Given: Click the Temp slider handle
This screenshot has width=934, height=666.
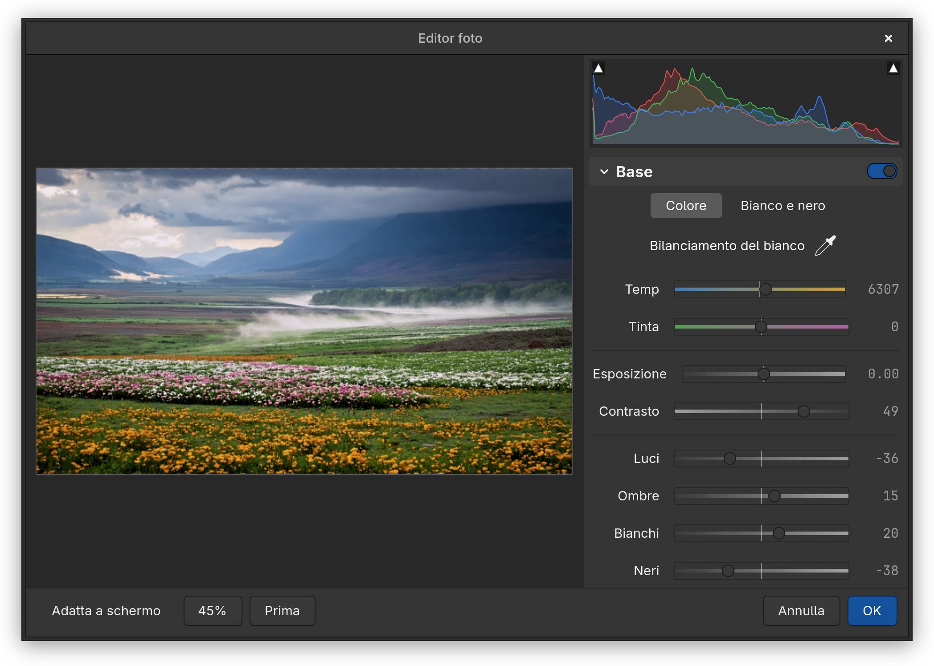Looking at the screenshot, I should coord(765,289).
